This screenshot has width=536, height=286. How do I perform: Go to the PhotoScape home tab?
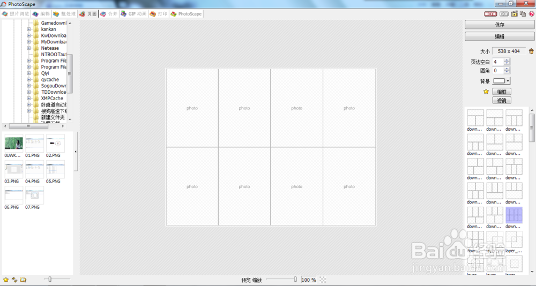[186, 14]
